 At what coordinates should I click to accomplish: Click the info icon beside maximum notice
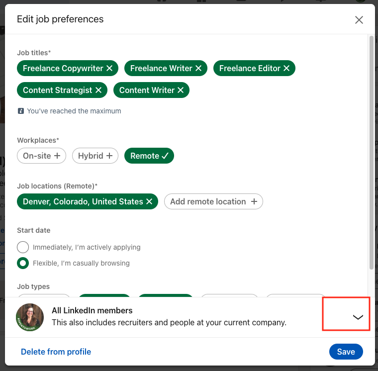click(20, 111)
